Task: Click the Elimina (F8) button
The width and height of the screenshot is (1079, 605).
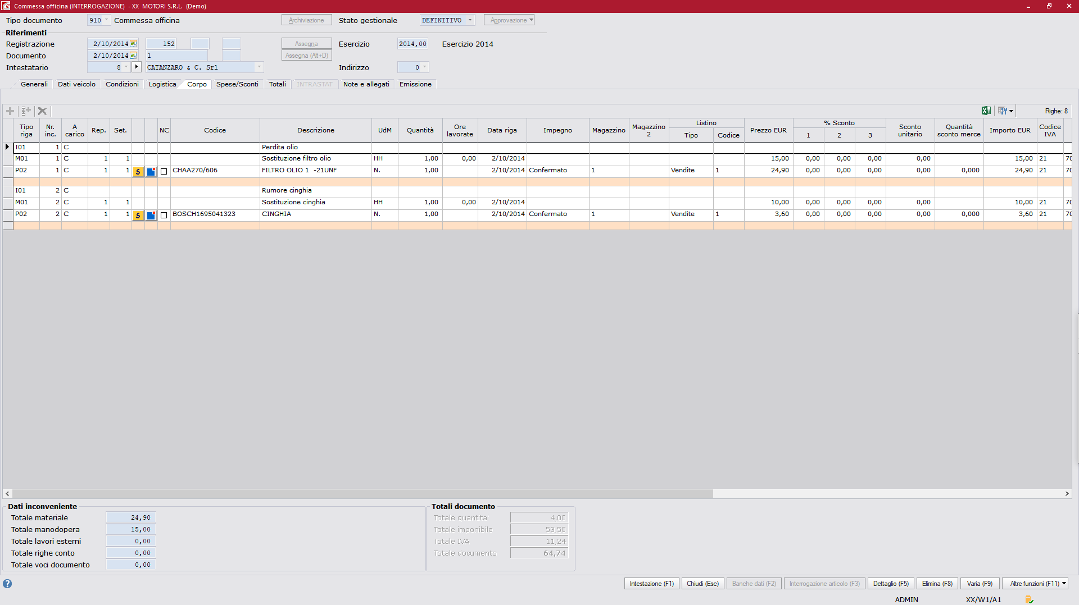Action: [937, 584]
